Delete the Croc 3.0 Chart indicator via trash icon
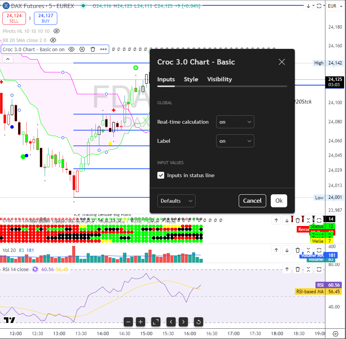Viewport: 346px width, 339px height. 93,49
